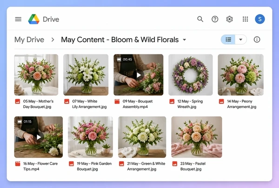Click the 01:15 duration badge
279x188 pixels.
(25, 121)
